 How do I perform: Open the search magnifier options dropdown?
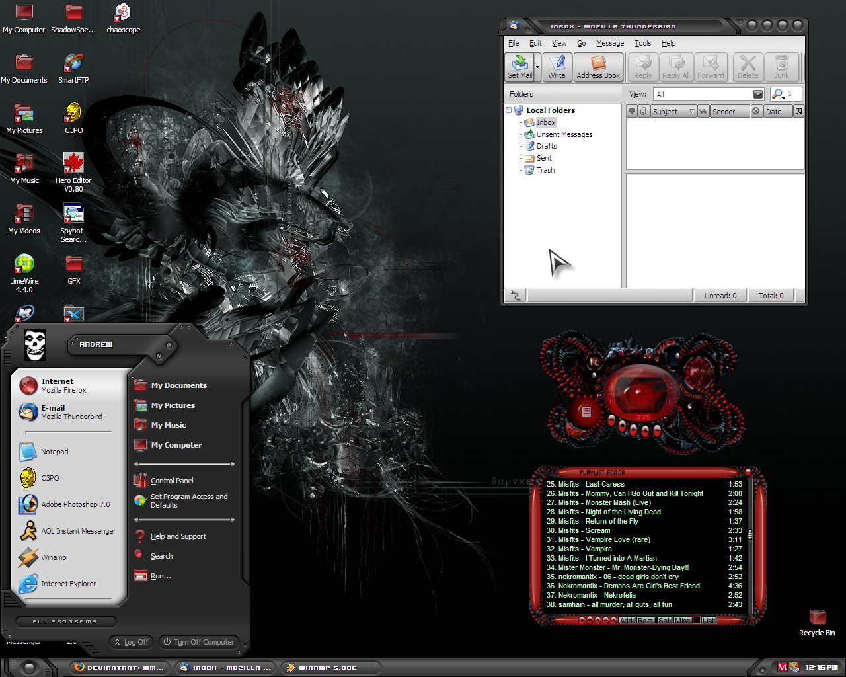(x=778, y=94)
